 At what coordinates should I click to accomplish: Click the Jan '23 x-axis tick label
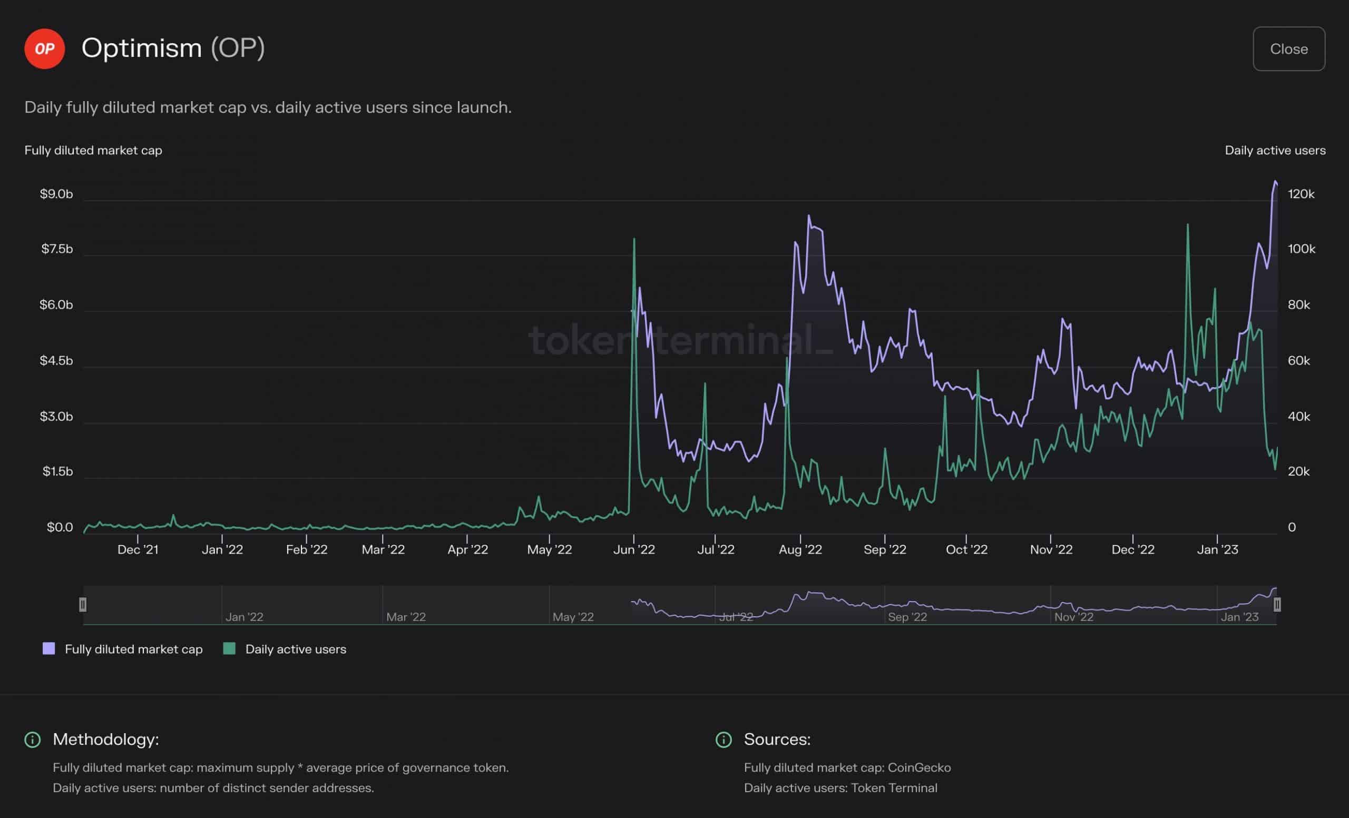click(1217, 549)
